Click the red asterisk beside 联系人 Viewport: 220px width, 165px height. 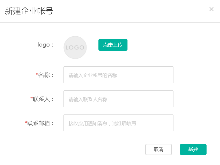pos(31,98)
